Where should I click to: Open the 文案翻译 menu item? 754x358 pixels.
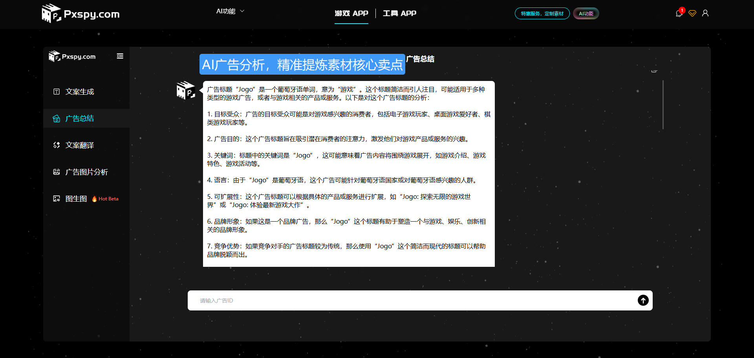click(x=86, y=145)
